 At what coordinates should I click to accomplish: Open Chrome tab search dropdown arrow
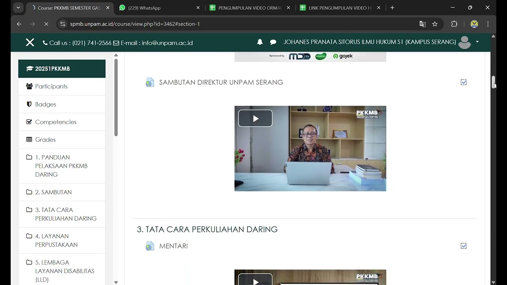tap(18, 8)
